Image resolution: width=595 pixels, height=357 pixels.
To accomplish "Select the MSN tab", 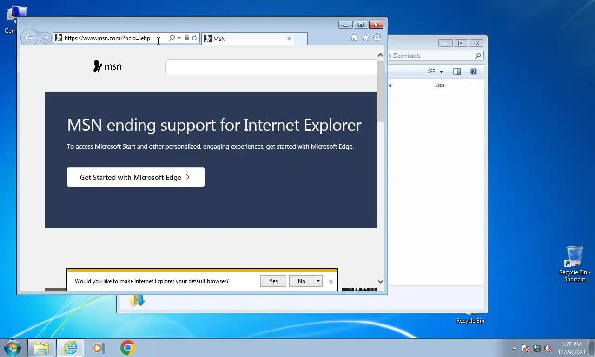I will (x=247, y=39).
